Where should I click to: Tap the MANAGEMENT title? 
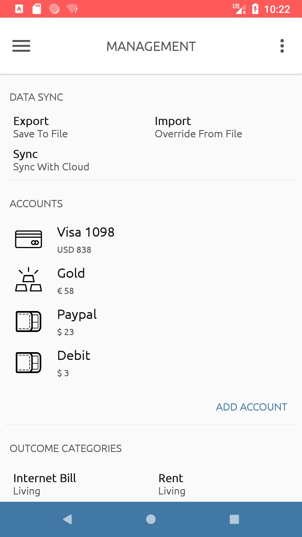click(x=151, y=46)
